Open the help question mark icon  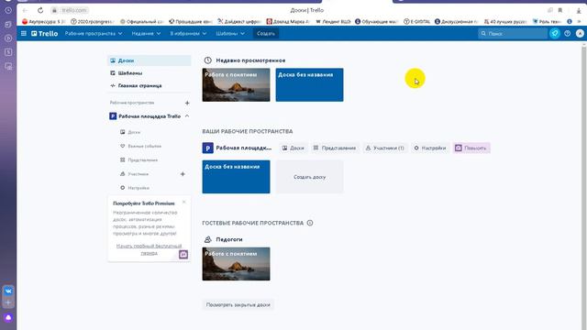pos(567,33)
